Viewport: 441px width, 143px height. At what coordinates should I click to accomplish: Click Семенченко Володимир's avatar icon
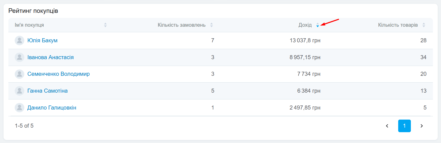coord(20,74)
